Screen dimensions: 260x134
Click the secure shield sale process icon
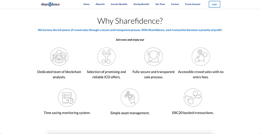click(x=154, y=57)
